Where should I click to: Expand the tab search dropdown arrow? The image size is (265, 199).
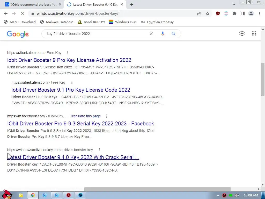tap(234, 5)
